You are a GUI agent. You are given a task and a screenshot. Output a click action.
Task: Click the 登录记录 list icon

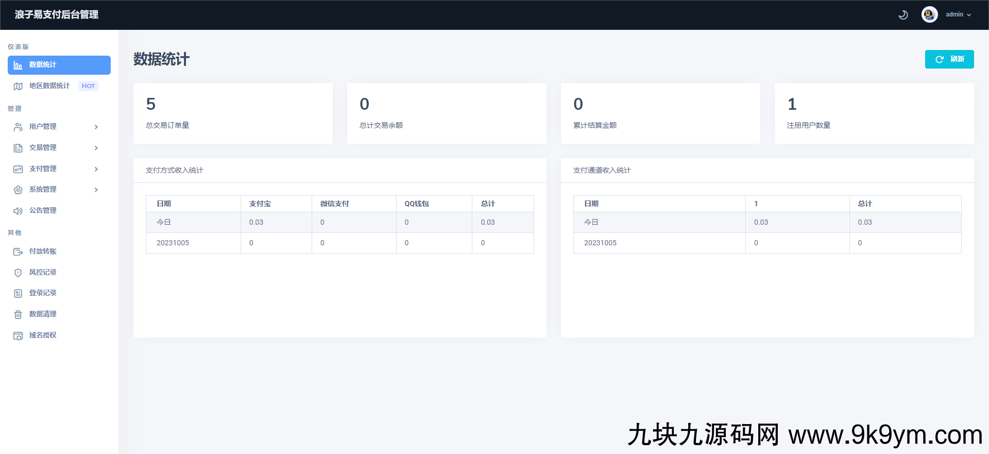click(18, 293)
